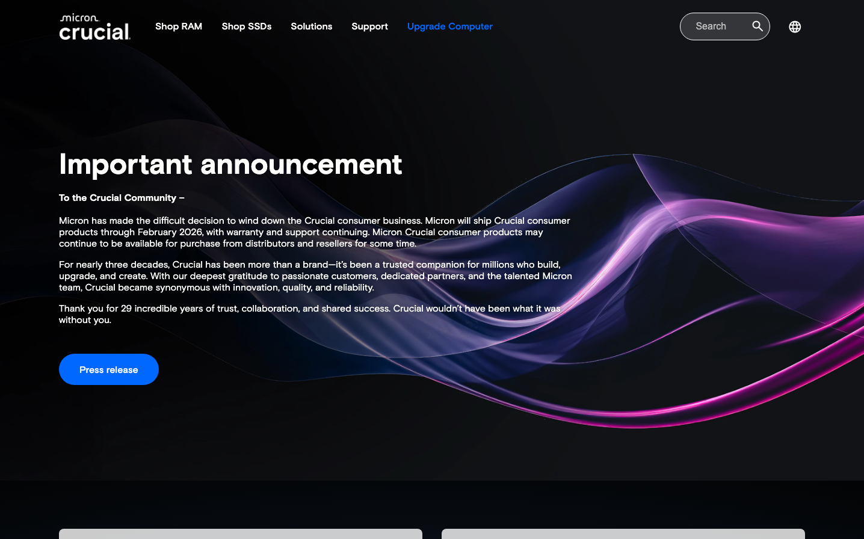The height and width of the screenshot is (539, 864).
Task: Select the right gray card at page bottom
Action: (623, 533)
